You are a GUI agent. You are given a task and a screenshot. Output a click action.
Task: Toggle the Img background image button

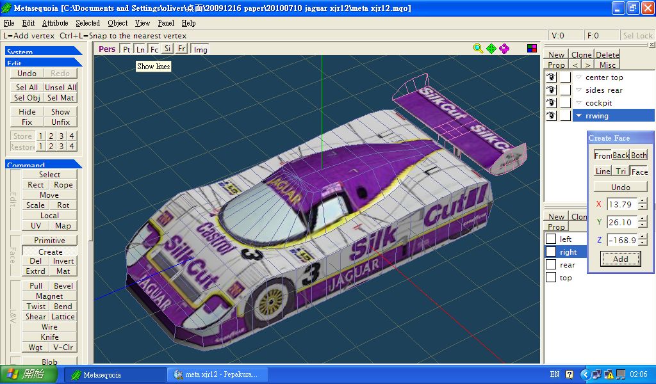201,49
